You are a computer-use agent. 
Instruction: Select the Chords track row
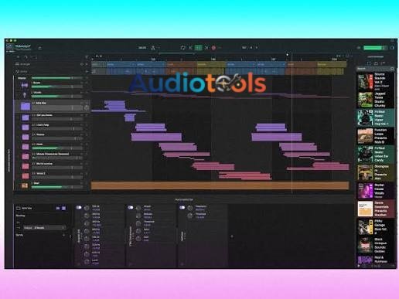coord(52,72)
